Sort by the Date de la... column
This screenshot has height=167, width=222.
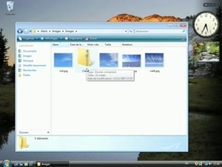point(77,45)
